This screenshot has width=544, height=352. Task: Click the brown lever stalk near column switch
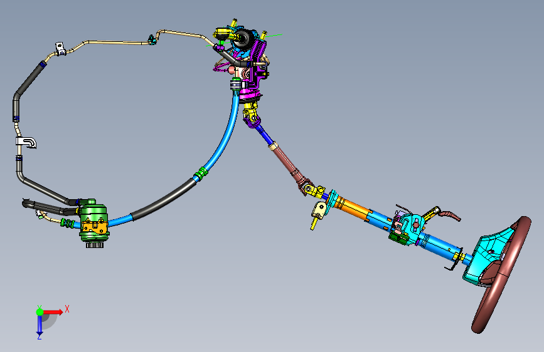pyautogui.click(x=450, y=215)
